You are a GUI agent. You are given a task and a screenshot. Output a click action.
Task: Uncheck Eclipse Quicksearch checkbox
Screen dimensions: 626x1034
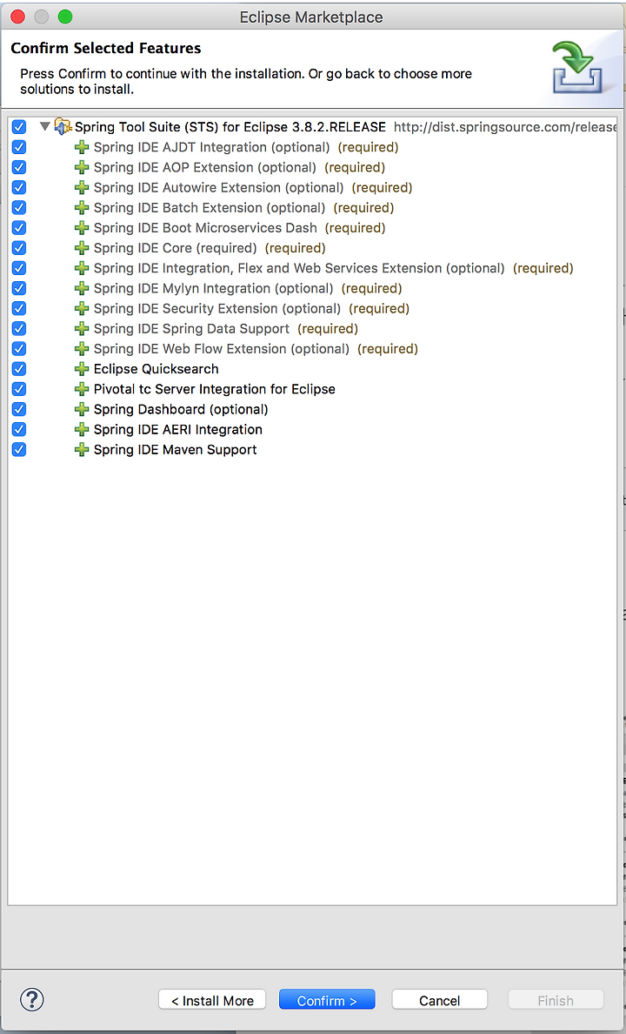click(x=19, y=369)
